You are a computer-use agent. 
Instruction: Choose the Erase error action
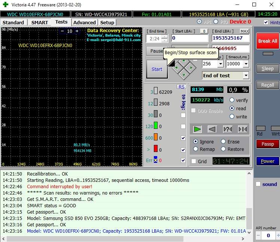223,142
